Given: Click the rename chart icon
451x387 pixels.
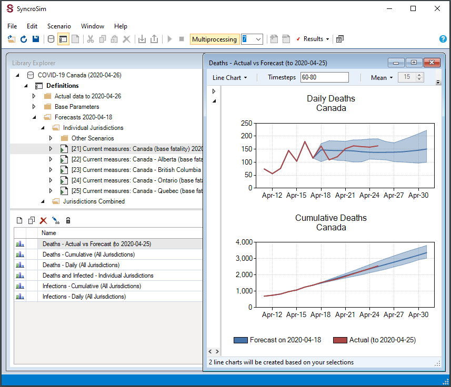Looking at the screenshot, I should tap(56, 220).
